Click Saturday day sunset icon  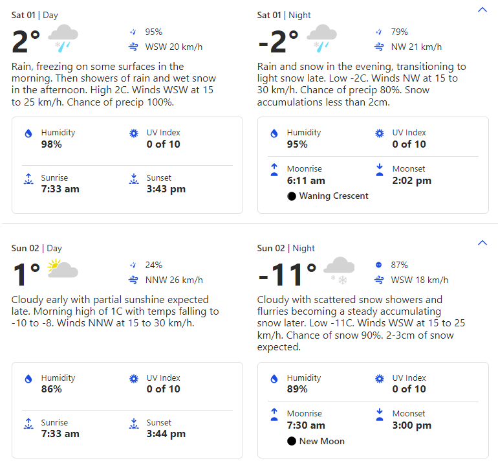tap(134, 179)
